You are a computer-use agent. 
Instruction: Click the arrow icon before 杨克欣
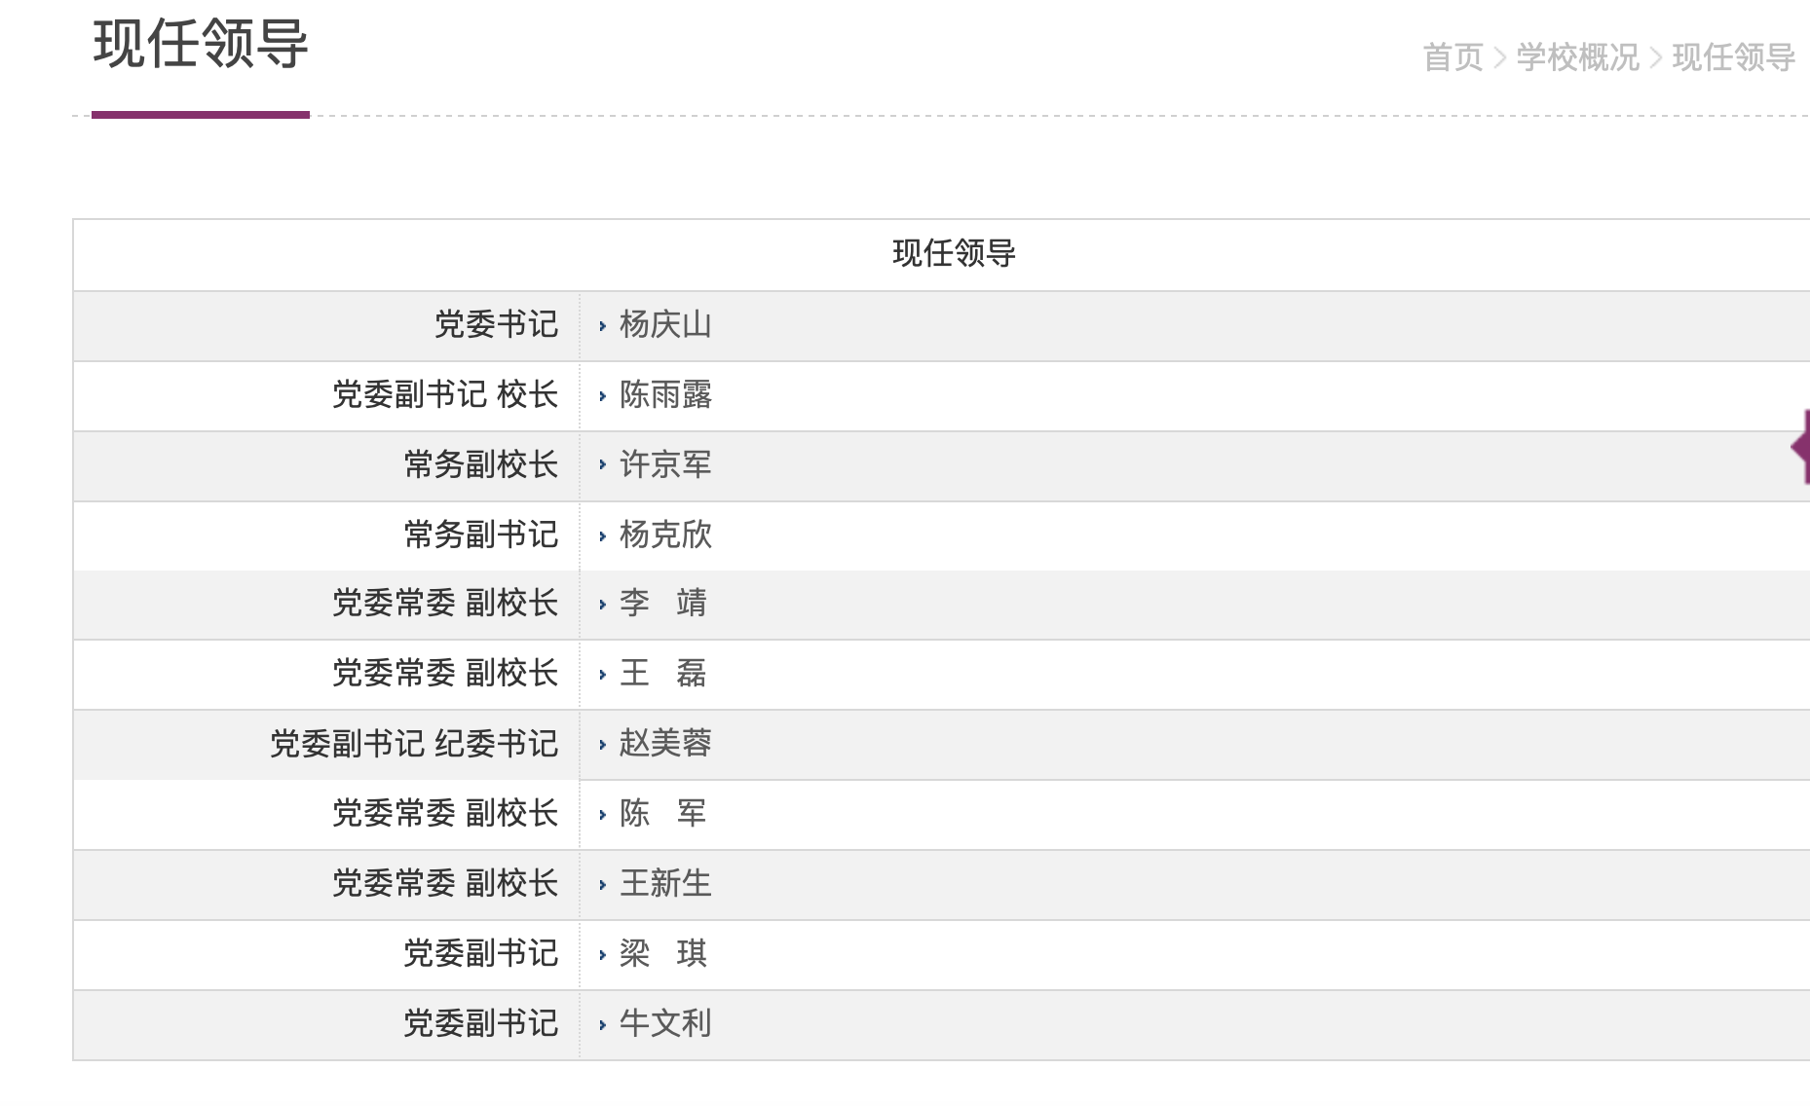[x=604, y=535]
